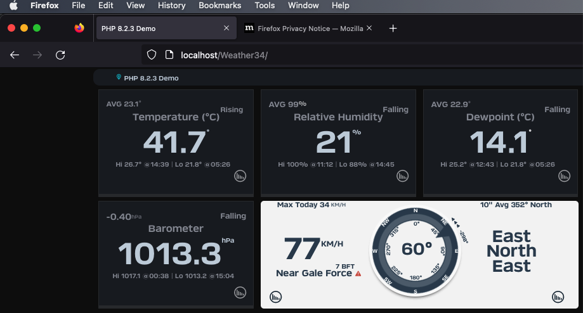Click the 14.1 dewpoint reading
The width and height of the screenshot is (583, 313).
pyautogui.click(x=500, y=142)
